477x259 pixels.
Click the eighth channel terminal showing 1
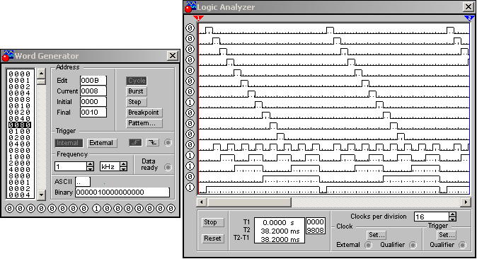[x=190, y=103]
